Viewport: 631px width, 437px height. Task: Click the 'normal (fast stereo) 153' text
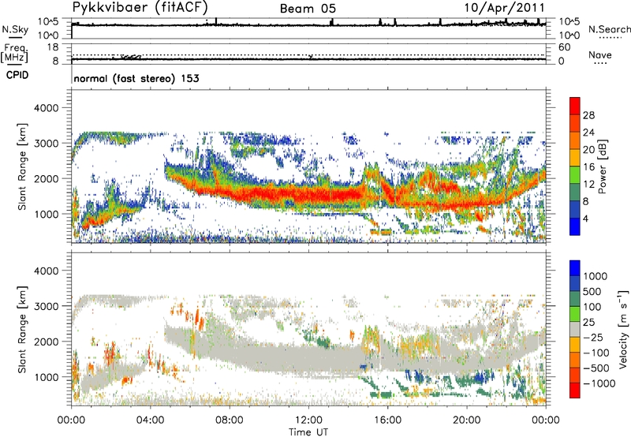136,78
